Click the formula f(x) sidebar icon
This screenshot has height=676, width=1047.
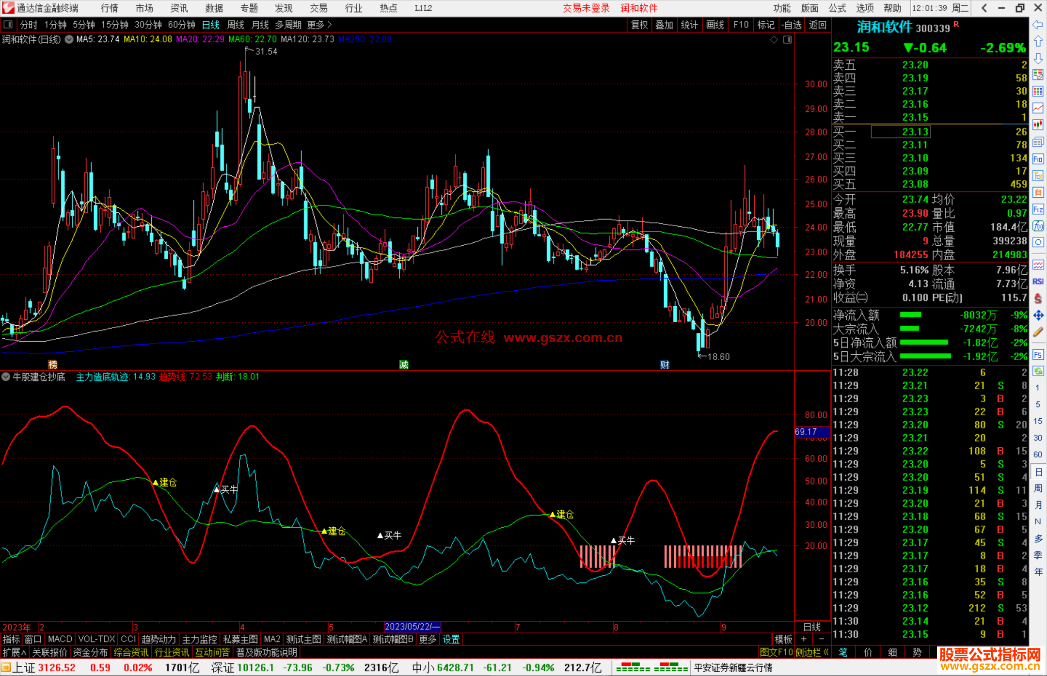point(1038,226)
